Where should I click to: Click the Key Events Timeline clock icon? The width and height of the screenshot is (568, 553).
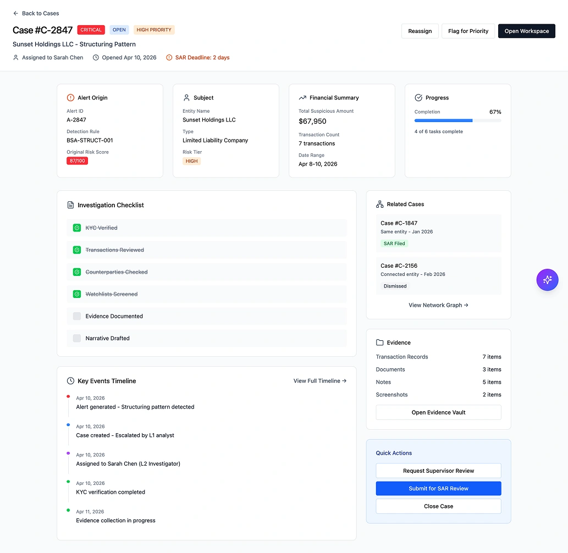click(x=70, y=380)
